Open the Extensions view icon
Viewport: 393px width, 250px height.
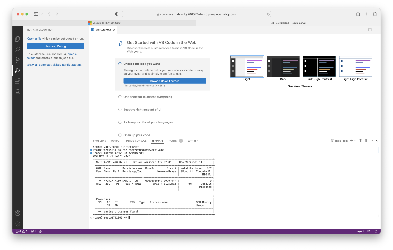[17, 81]
